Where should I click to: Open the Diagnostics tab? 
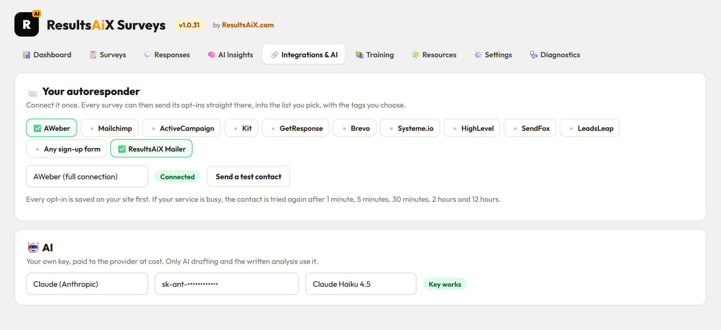(x=555, y=55)
